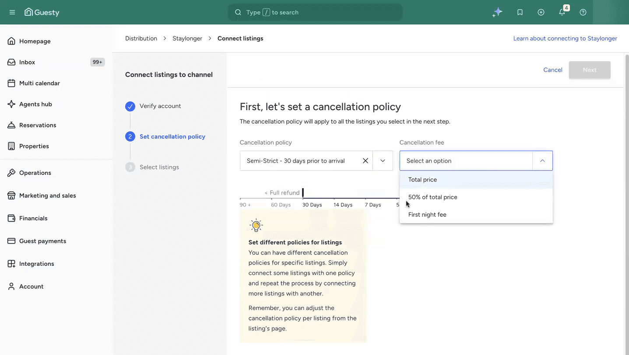Click the Connect listings breadcrumb text
The image size is (629, 355).
[240, 38]
